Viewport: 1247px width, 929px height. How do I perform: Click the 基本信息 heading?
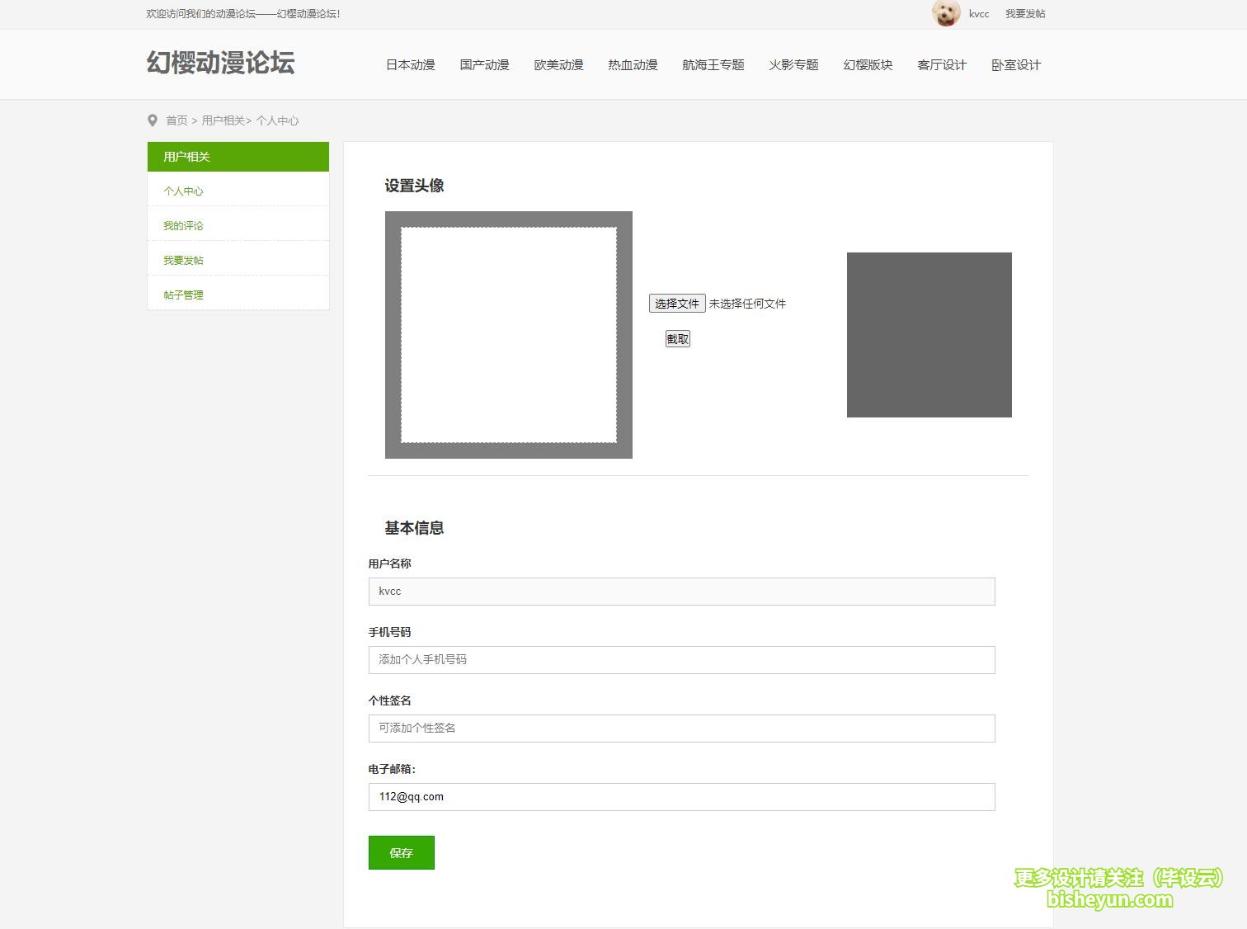(x=414, y=528)
